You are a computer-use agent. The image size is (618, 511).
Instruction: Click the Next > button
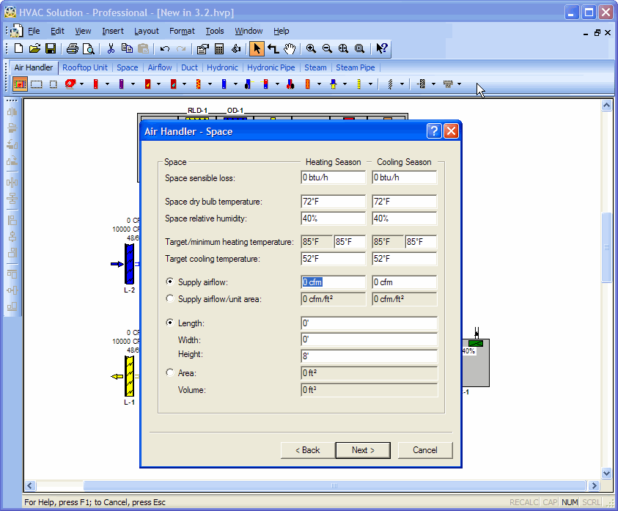coord(363,450)
